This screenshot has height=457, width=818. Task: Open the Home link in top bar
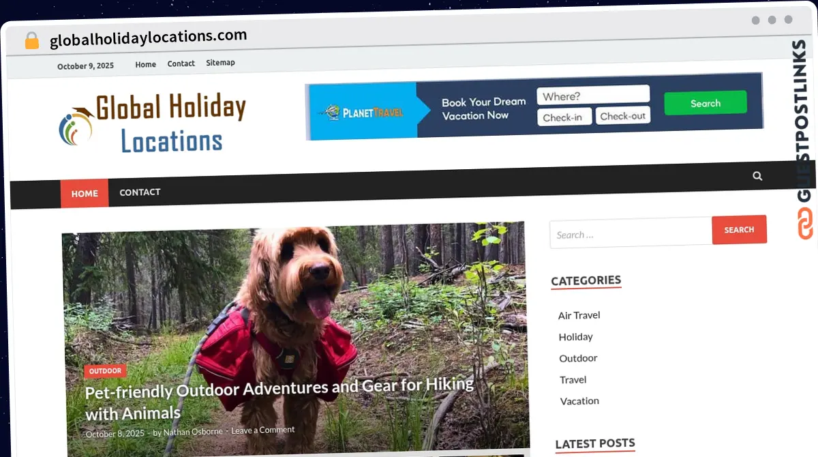click(x=145, y=64)
